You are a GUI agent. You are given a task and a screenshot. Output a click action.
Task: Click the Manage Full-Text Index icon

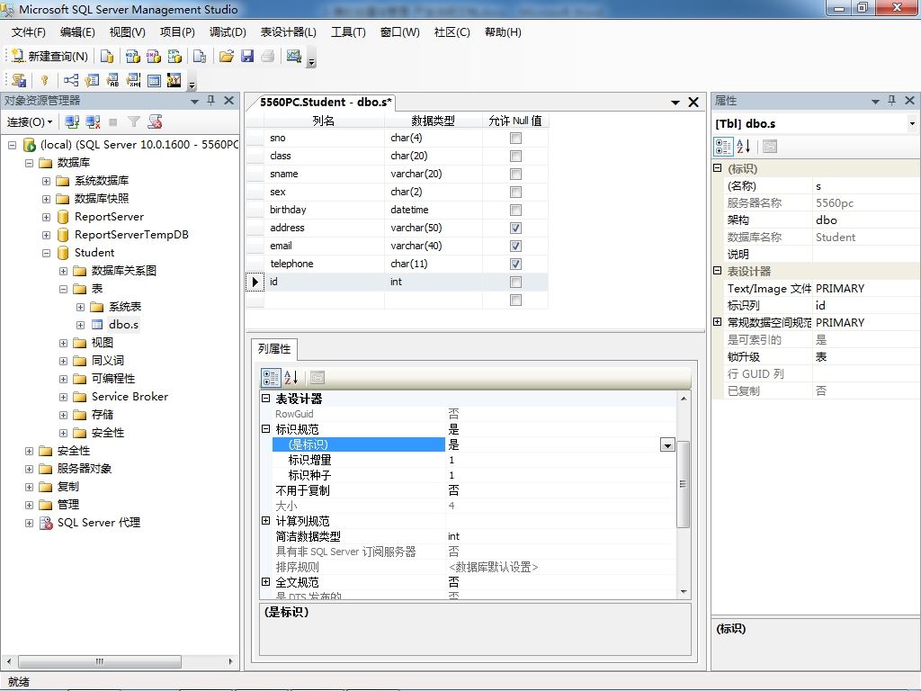[x=112, y=80]
